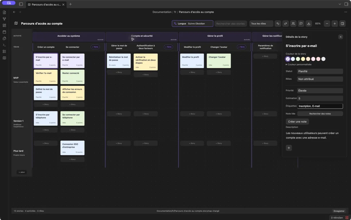Toggle the right sidebar in title bar
351x220 pixels.
346,4
